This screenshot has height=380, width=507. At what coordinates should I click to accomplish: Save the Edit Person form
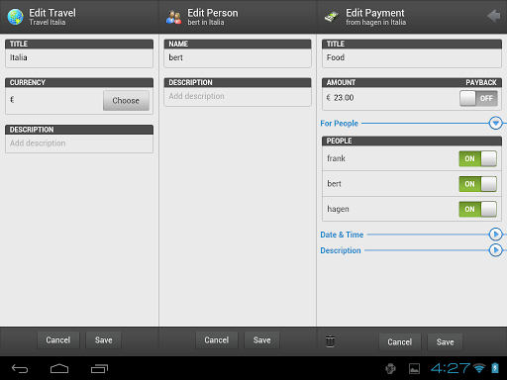pos(262,340)
